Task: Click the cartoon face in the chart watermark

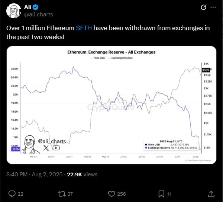Action: tap(29, 144)
